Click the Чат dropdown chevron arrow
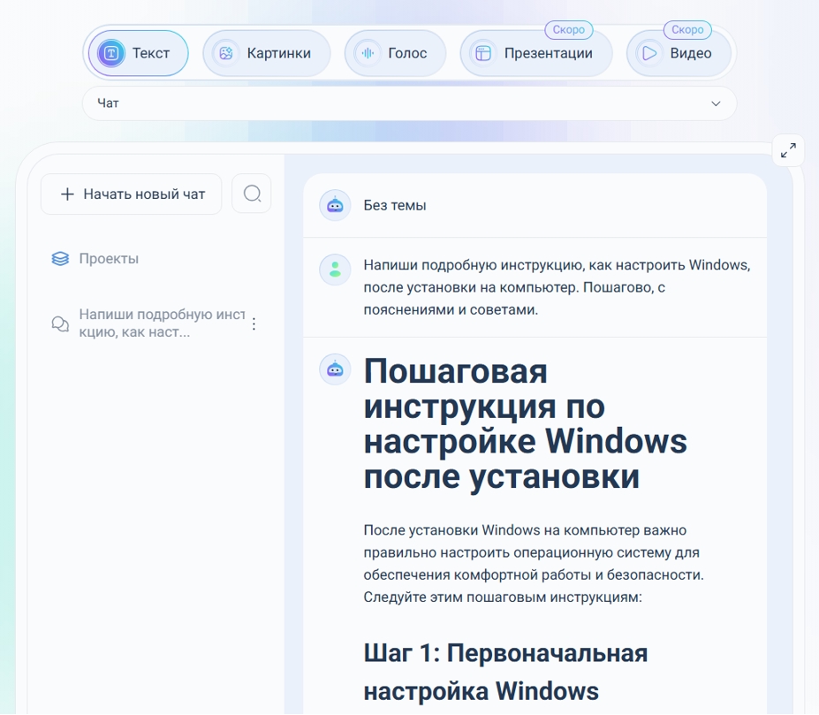 pos(716,103)
